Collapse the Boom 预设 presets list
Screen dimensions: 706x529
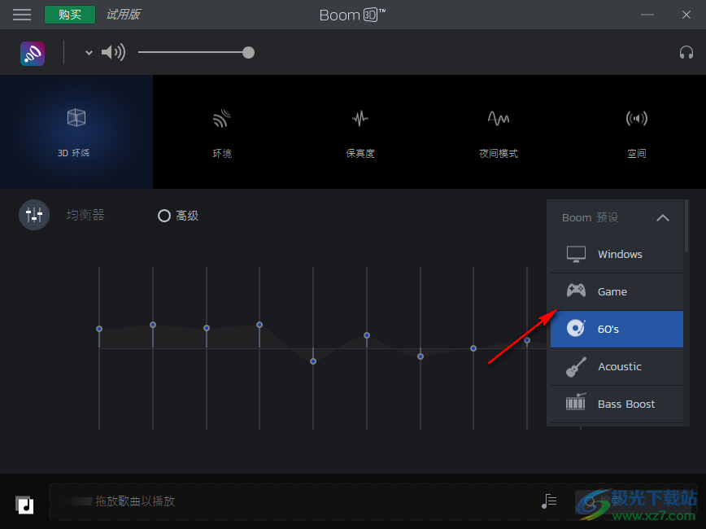(x=663, y=218)
